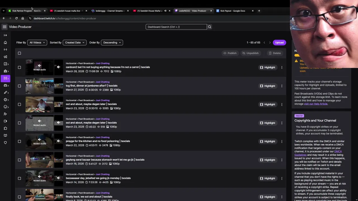
Task: Go to dashboard Home icon
Action: [x=5, y=42]
